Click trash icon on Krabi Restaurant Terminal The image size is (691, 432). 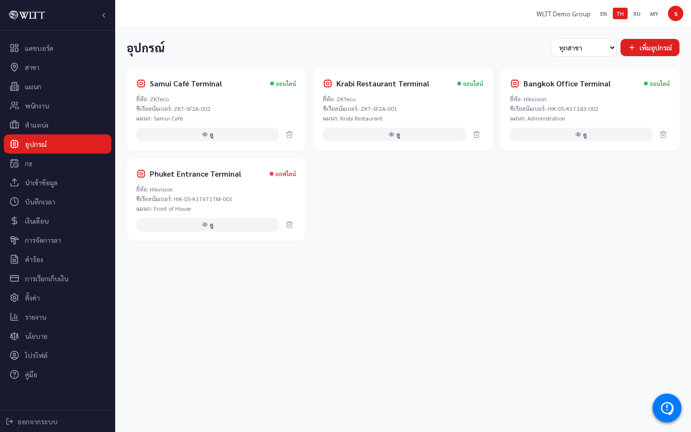point(477,134)
